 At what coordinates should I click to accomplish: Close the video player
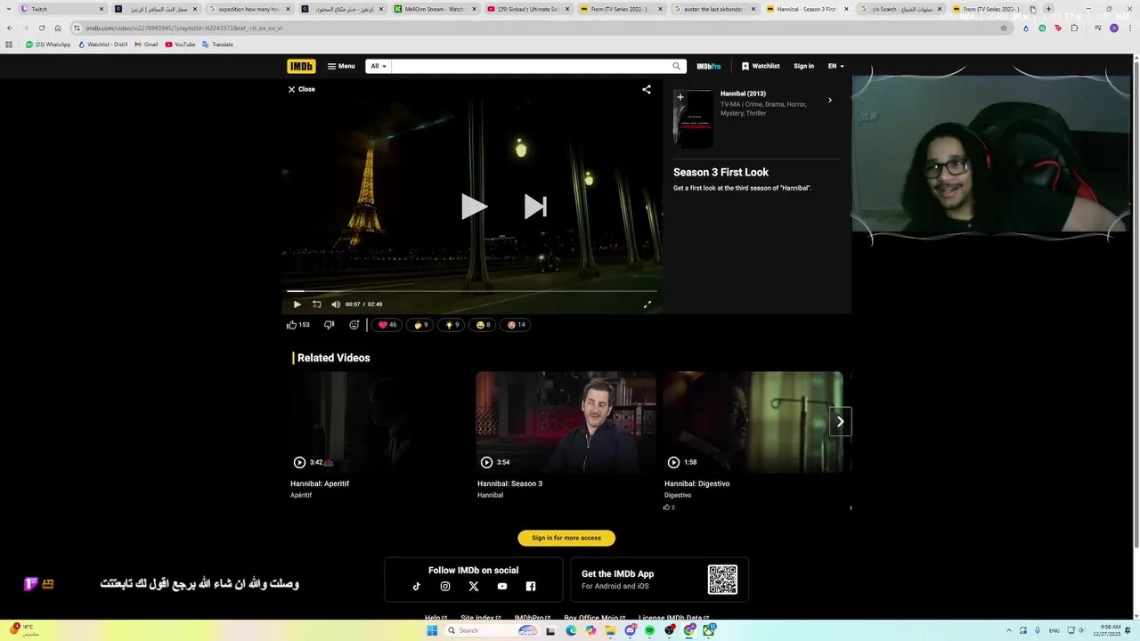click(x=301, y=89)
